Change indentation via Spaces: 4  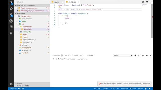(x=106, y=89)
